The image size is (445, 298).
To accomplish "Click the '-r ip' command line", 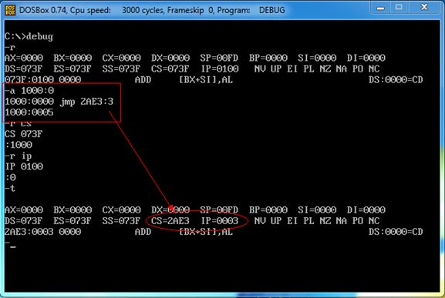I will (19, 156).
